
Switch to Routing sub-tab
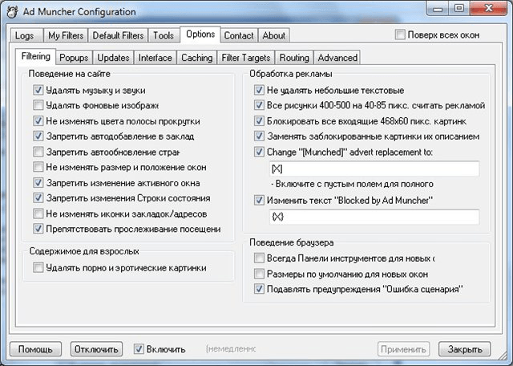click(x=294, y=58)
